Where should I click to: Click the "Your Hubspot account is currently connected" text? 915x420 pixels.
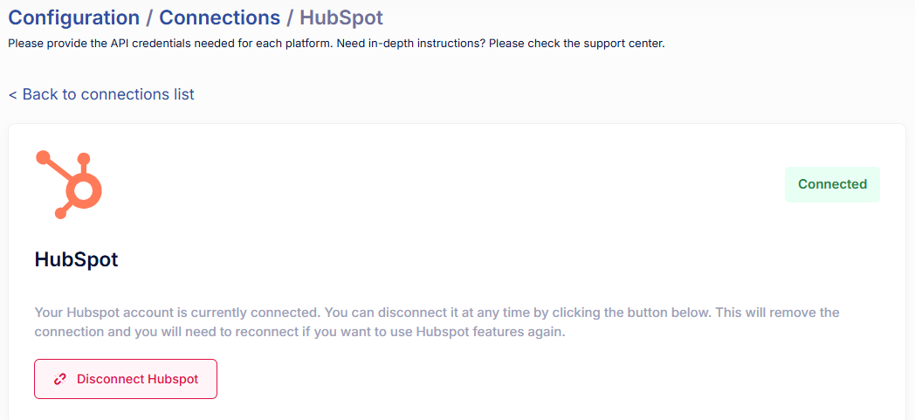(175, 312)
